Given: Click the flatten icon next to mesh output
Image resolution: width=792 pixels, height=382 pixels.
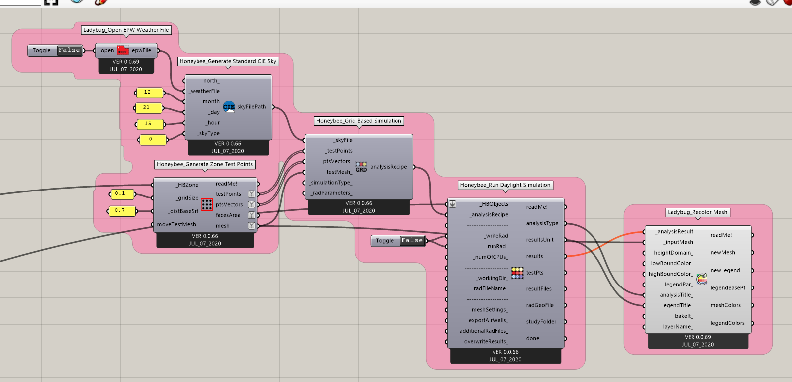Looking at the screenshot, I should [x=252, y=226].
